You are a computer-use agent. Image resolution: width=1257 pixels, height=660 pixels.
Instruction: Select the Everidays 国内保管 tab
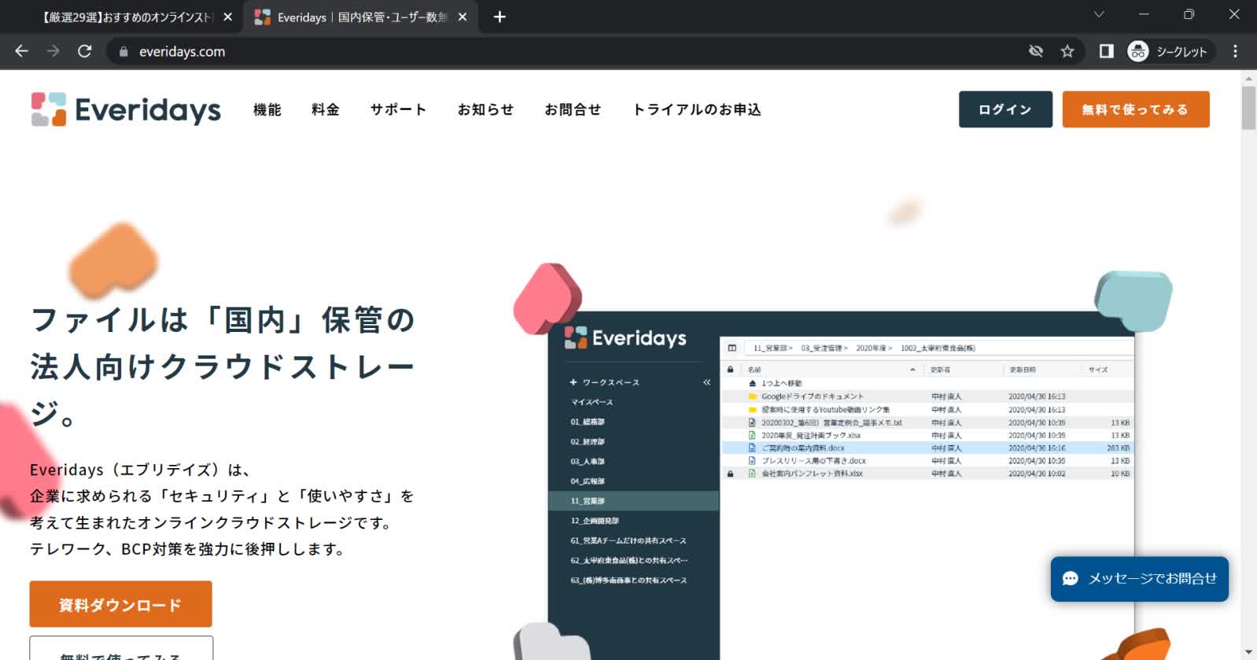point(362,17)
